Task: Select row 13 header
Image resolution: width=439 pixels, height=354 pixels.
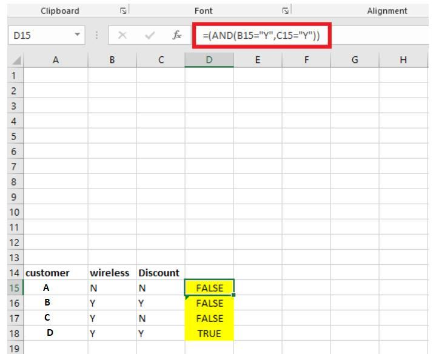Action: [16, 257]
